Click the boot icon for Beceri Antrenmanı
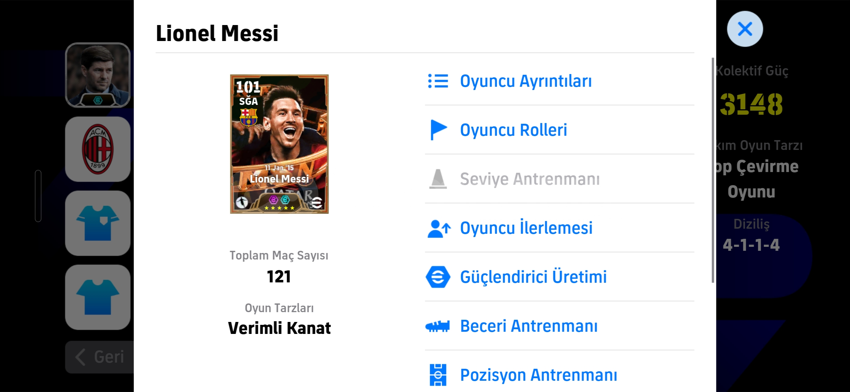This screenshot has height=392, width=850. [438, 326]
